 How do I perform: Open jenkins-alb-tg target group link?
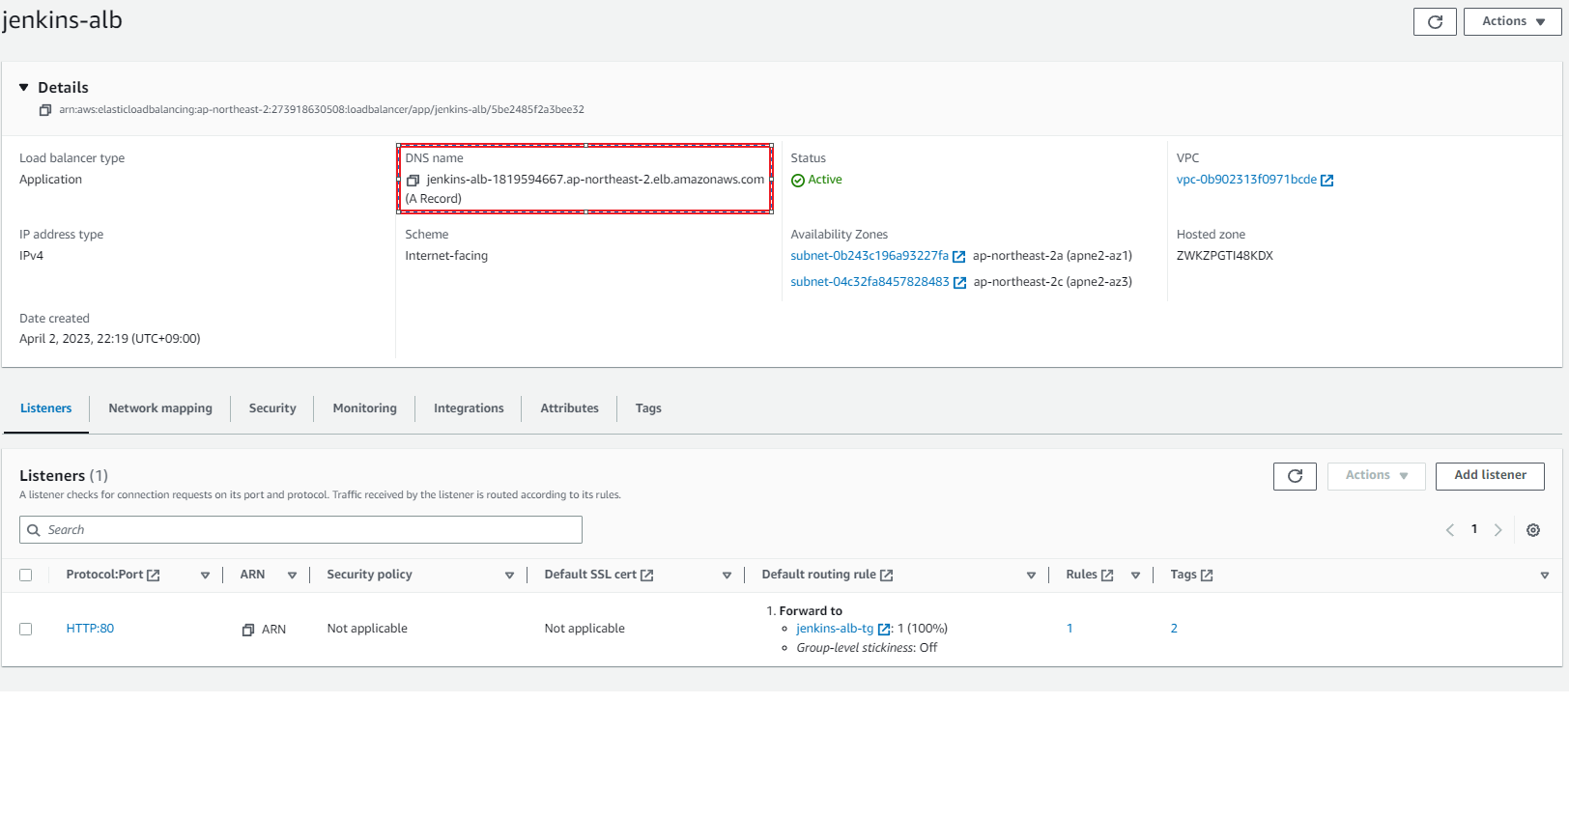pyautogui.click(x=835, y=629)
